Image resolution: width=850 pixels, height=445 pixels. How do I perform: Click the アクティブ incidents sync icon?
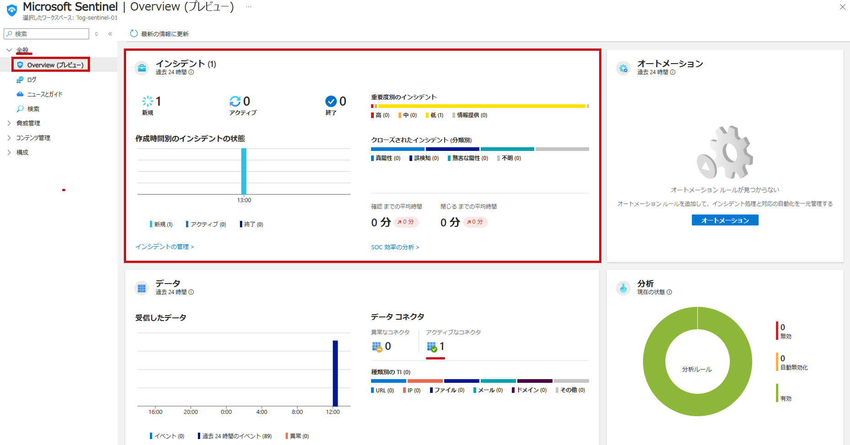click(x=235, y=101)
